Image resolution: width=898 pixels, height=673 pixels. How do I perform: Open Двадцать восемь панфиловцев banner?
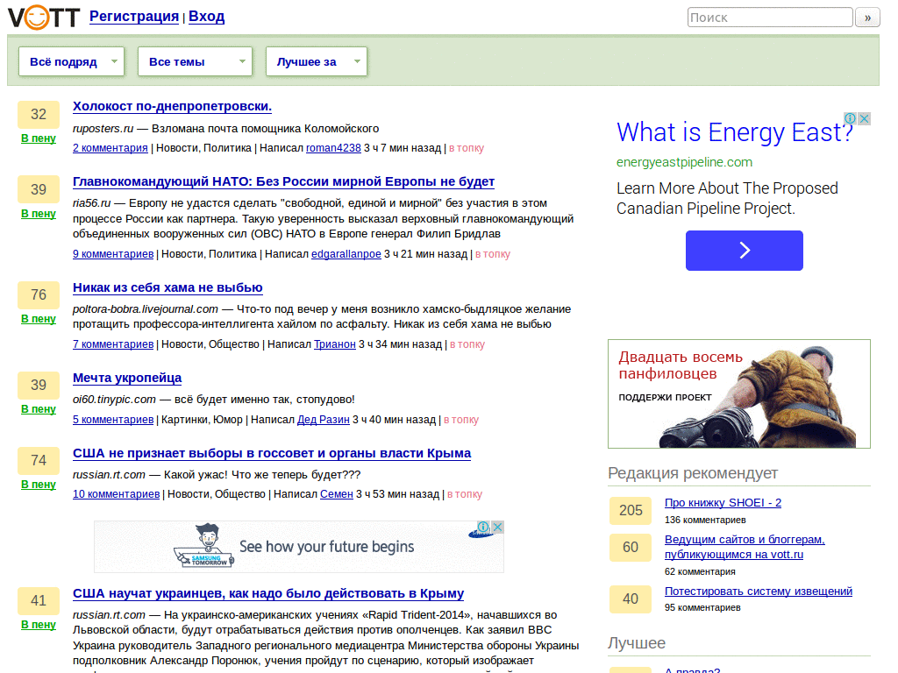click(x=738, y=393)
